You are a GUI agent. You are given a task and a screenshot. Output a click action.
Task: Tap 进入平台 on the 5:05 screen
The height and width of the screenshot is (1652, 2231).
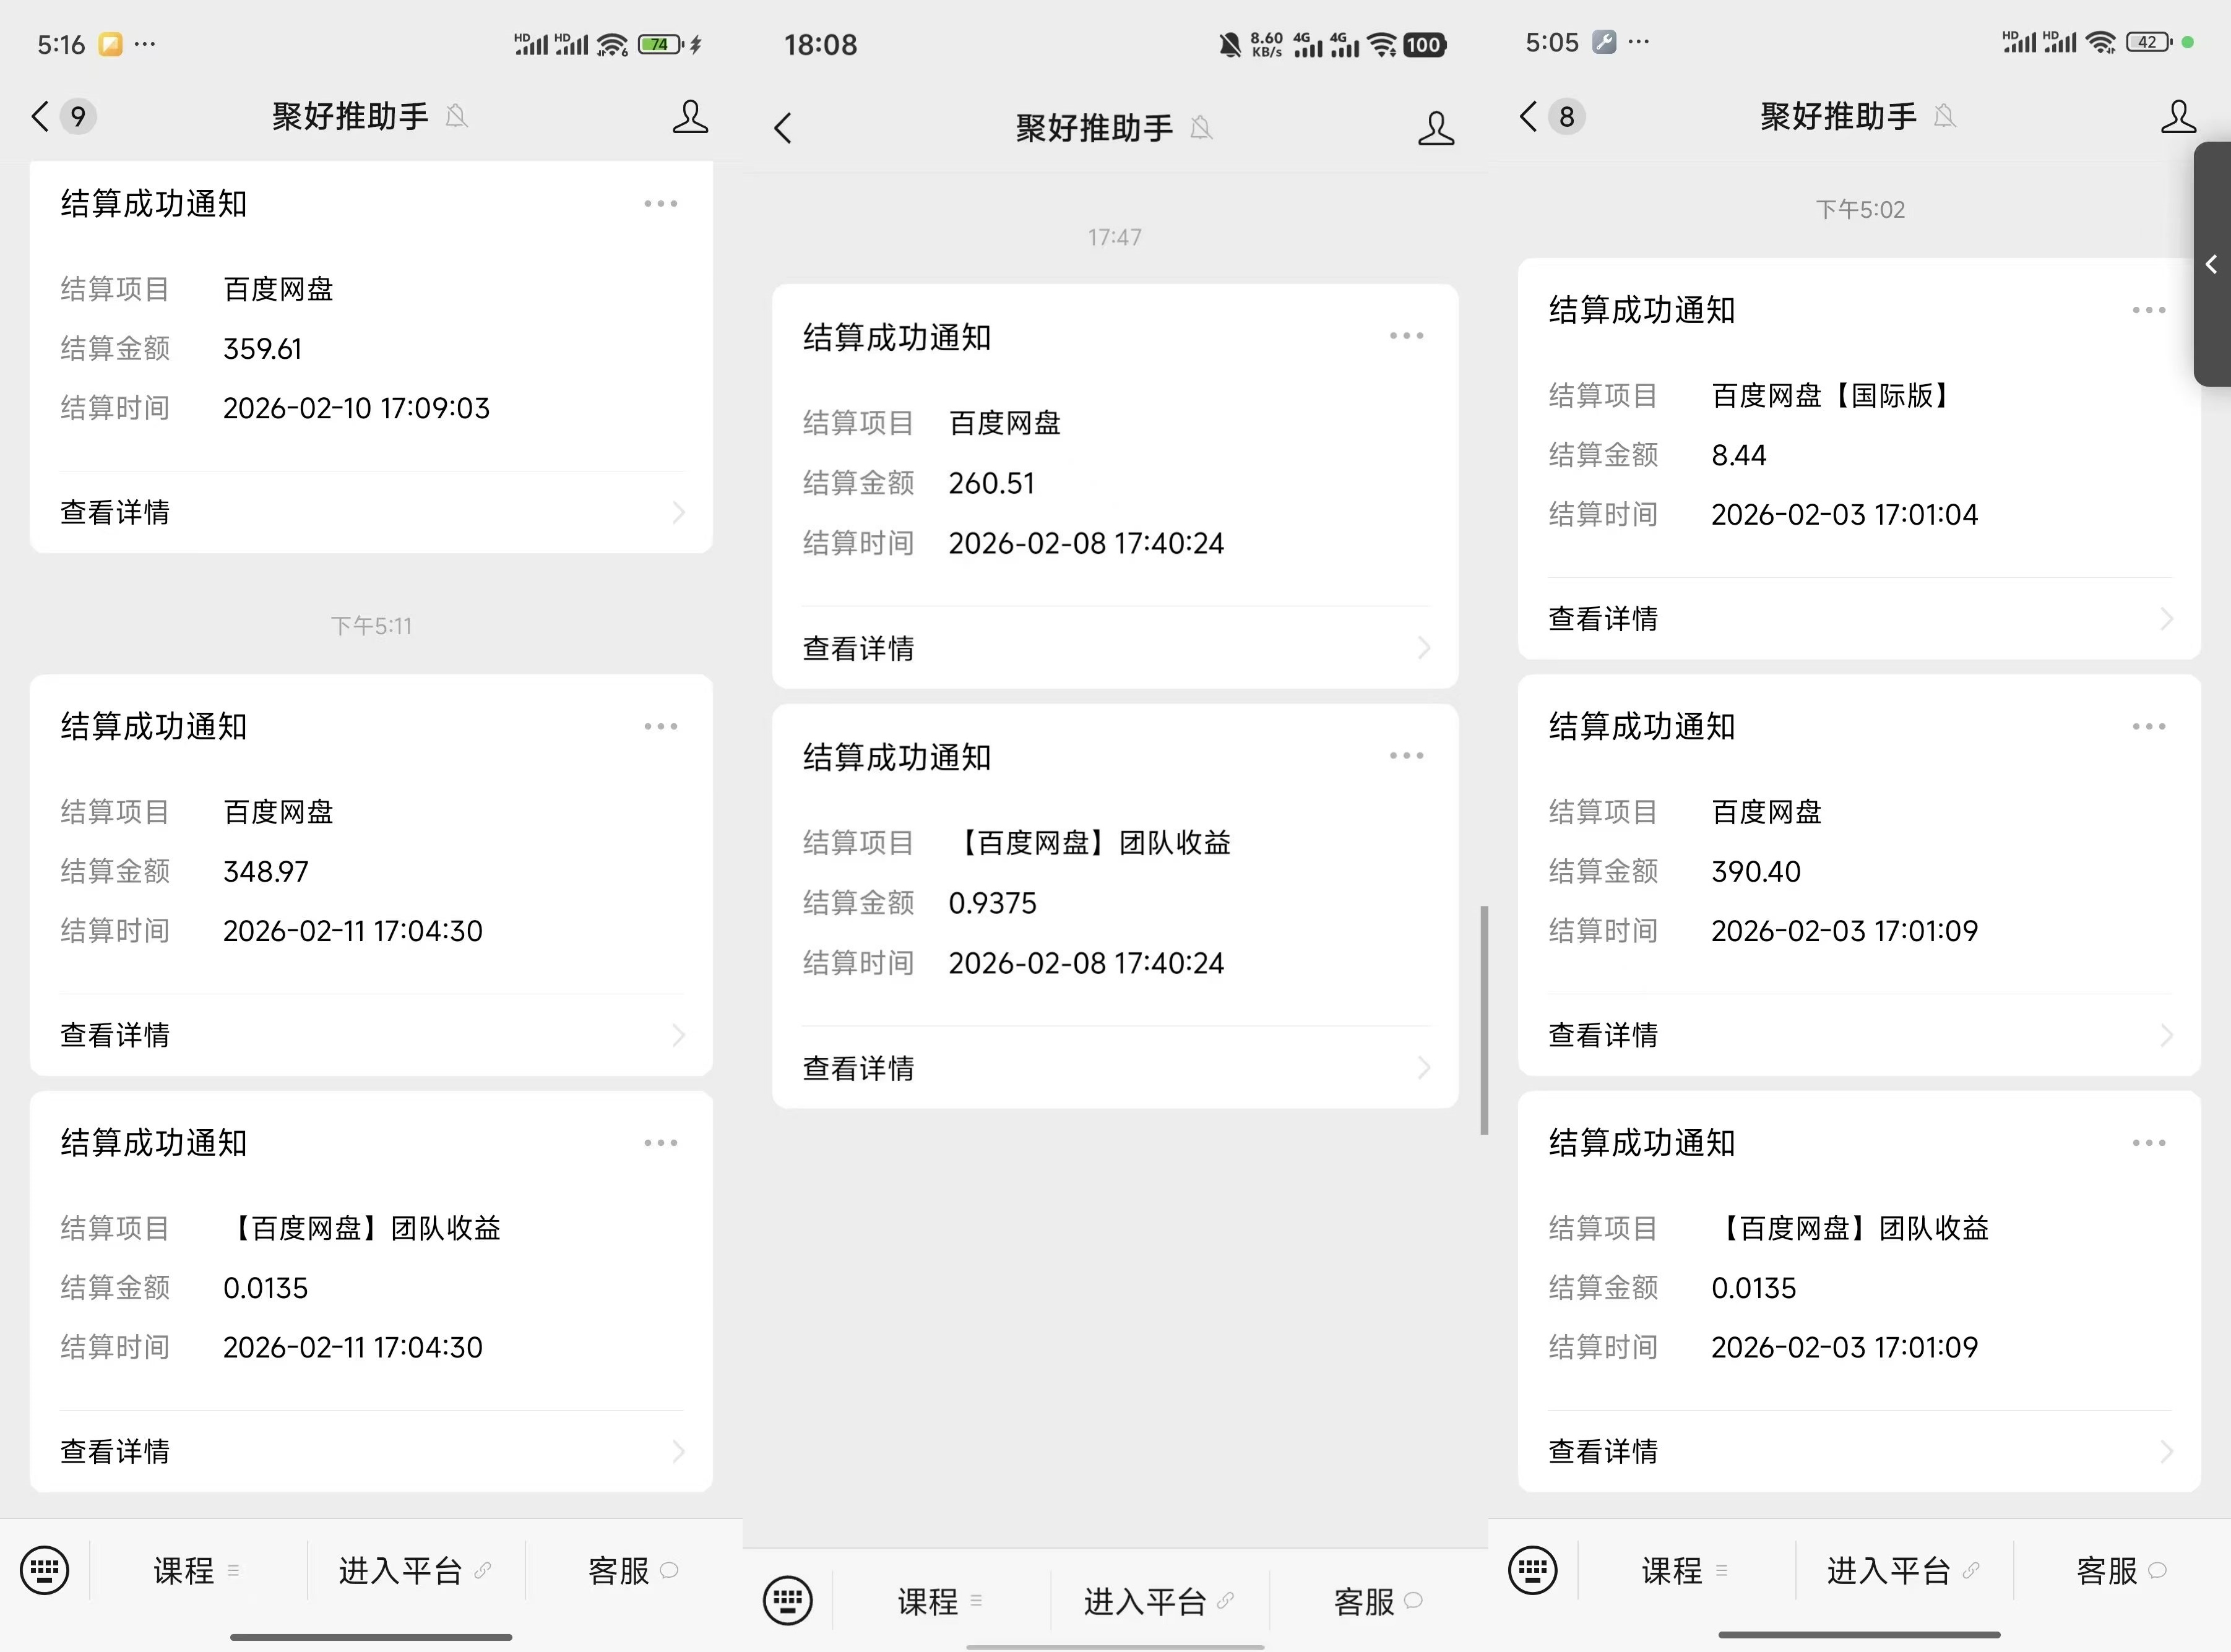[x=1903, y=1571]
